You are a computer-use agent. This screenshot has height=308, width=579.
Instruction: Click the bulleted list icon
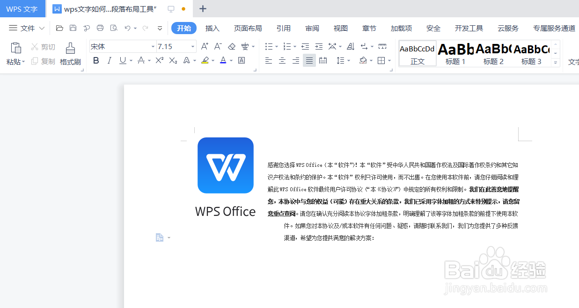269,46
